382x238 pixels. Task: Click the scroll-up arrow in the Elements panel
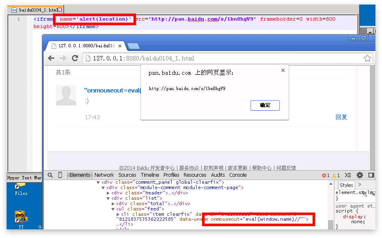(x=331, y=184)
